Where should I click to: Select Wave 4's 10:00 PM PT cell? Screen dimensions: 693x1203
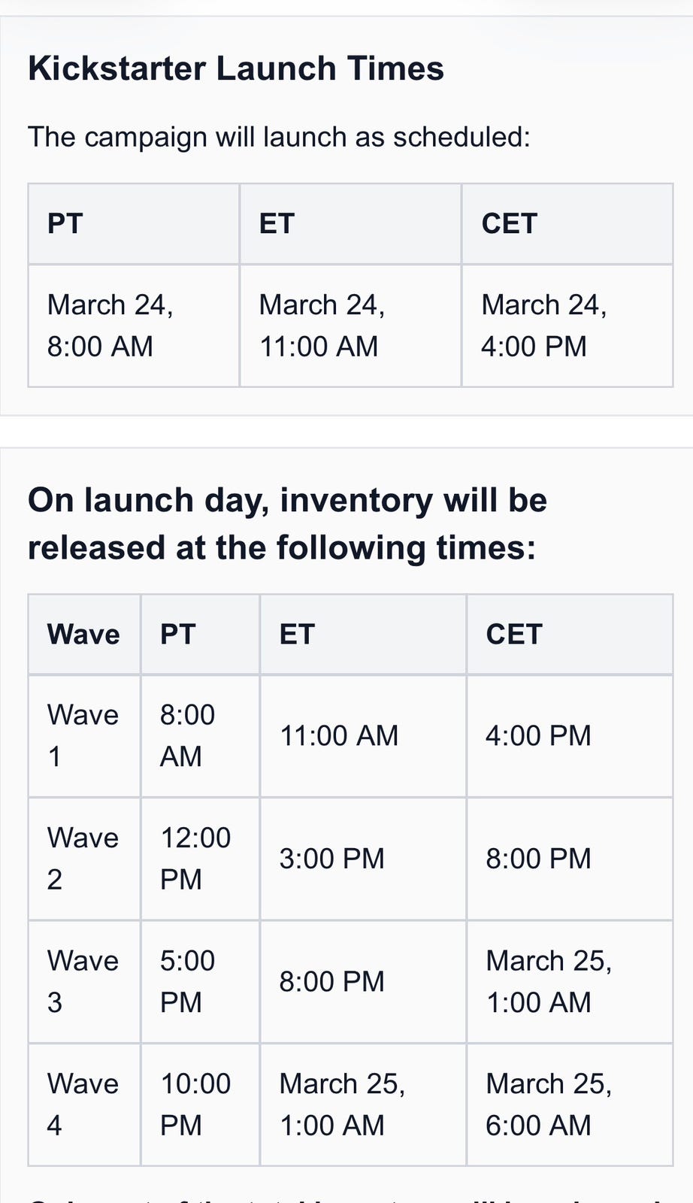[195, 1105]
